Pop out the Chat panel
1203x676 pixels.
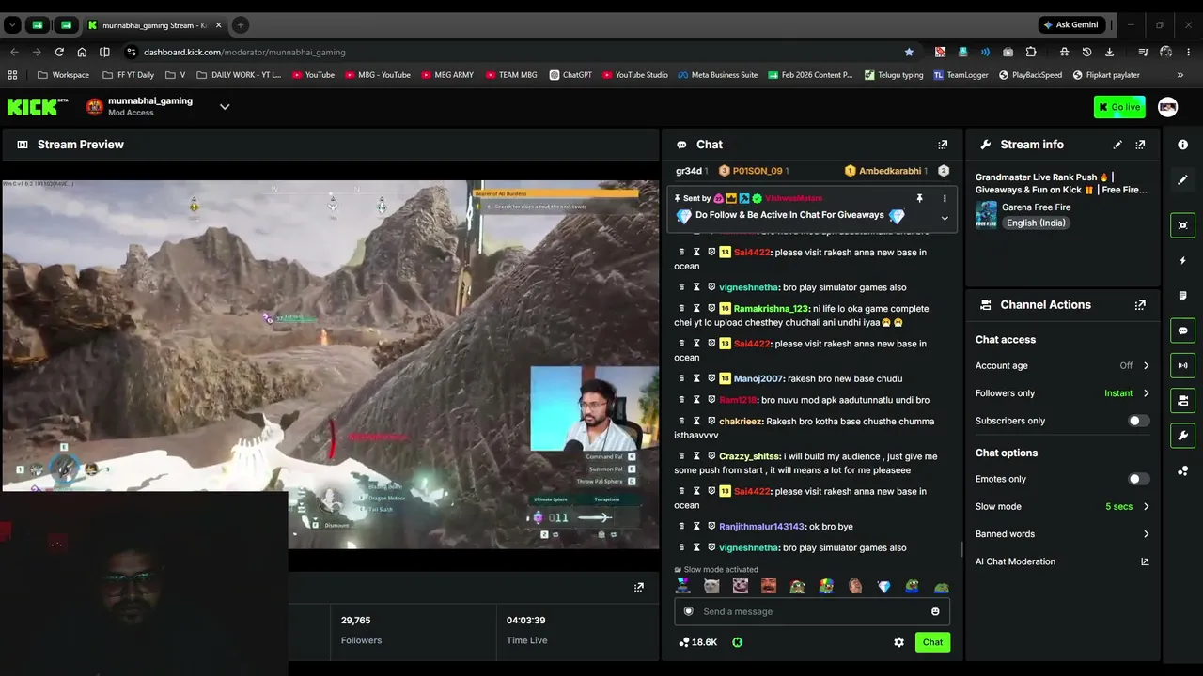tap(943, 145)
